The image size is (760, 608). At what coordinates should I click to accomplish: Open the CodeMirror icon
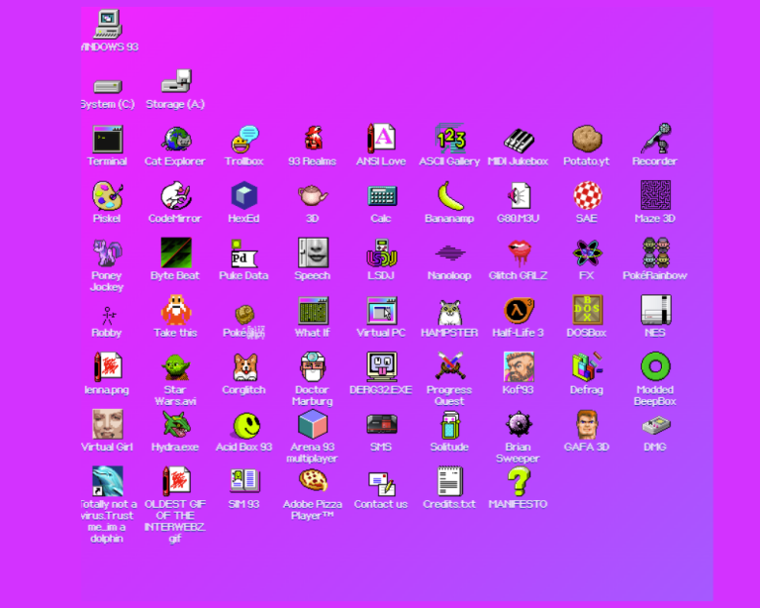click(x=175, y=196)
